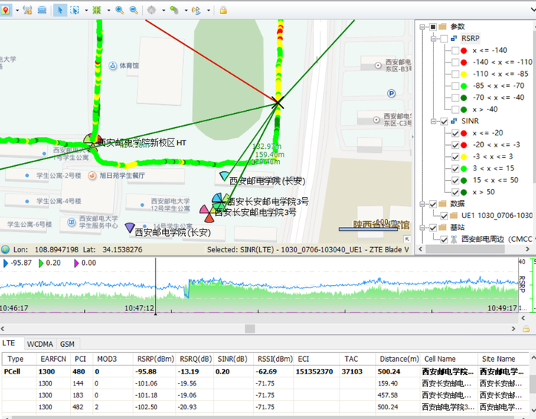536x419 pixels.
Task: Enable the RSRP parameter checkbox
Action: click(x=444, y=39)
